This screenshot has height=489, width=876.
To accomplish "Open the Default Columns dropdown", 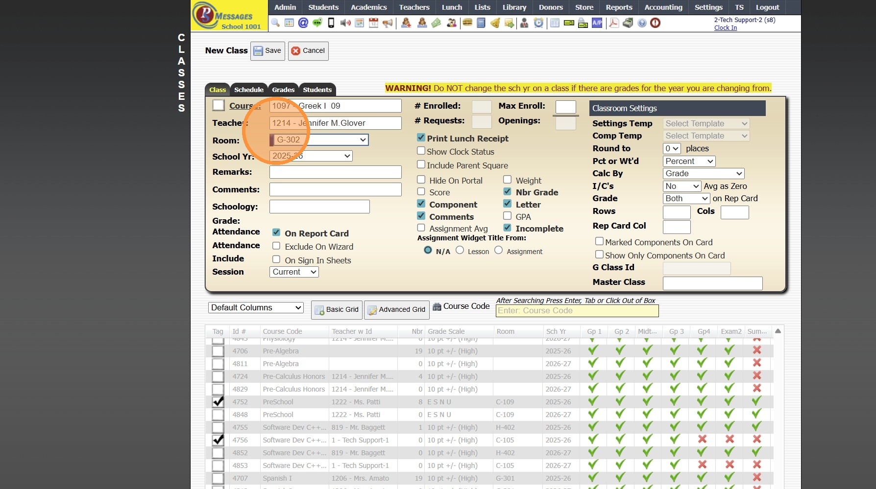I will pyautogui.click(x=255, y=307).
